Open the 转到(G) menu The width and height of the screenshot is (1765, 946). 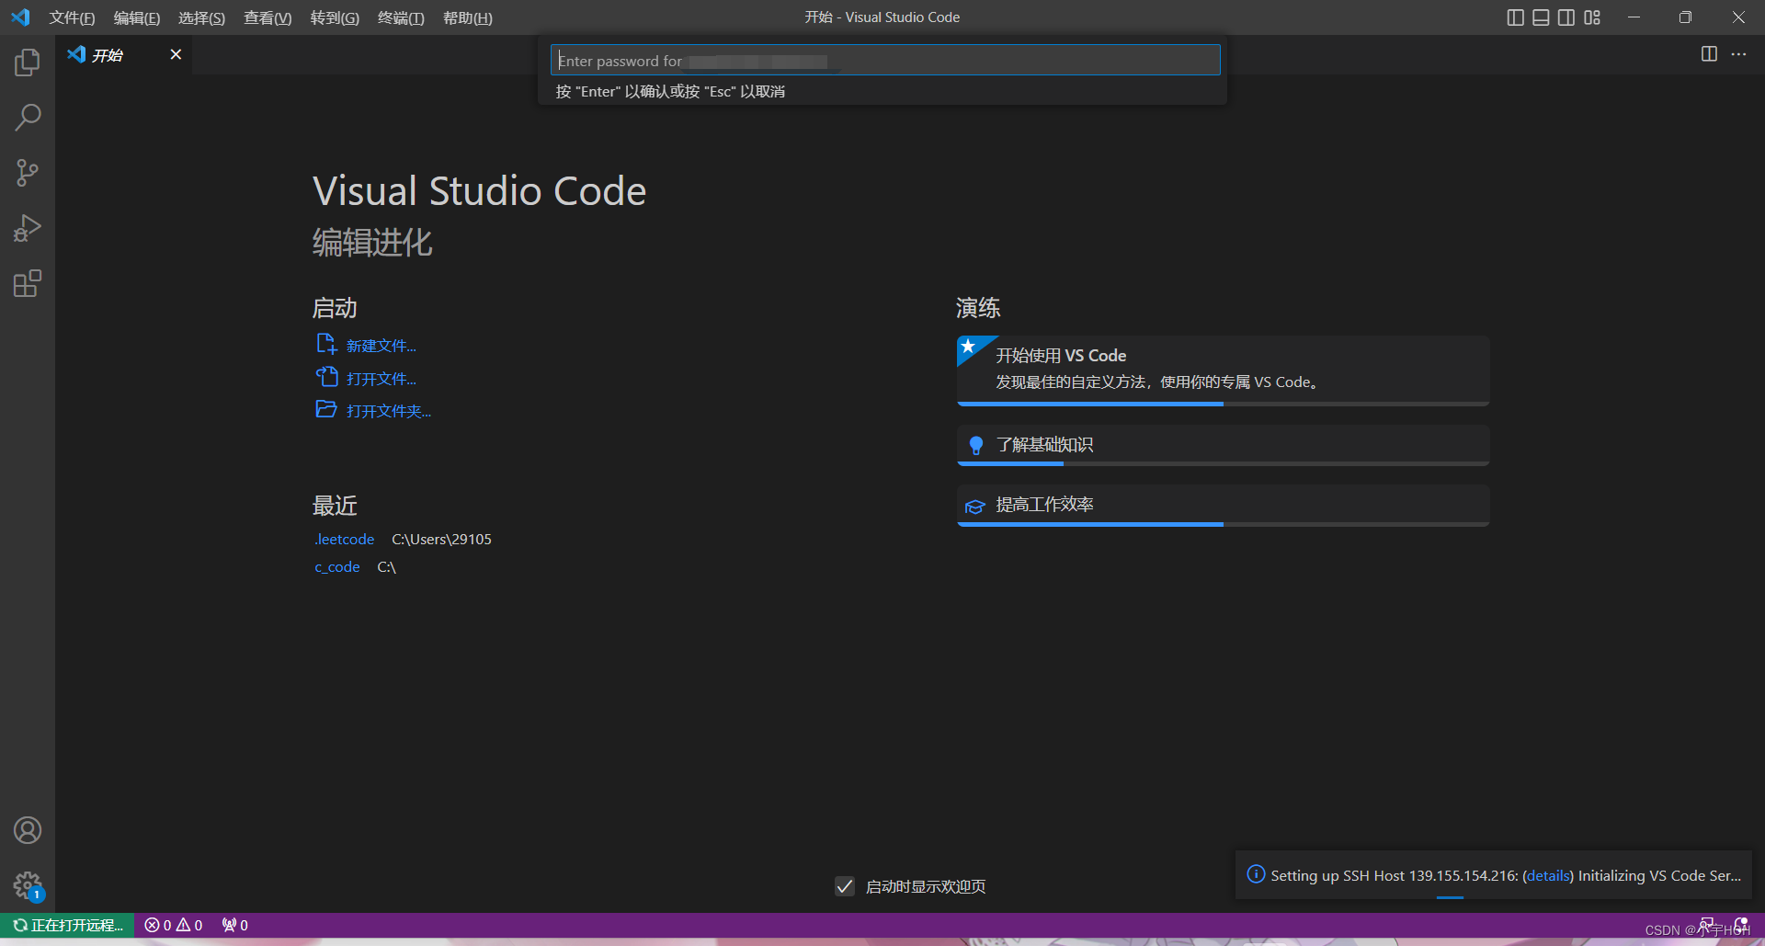[x=335, y=18]
